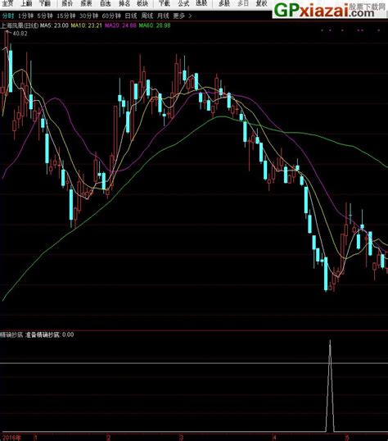Select the 1分钟 period tab
This screenshot has height=441, width=388.
click(25, 16)
